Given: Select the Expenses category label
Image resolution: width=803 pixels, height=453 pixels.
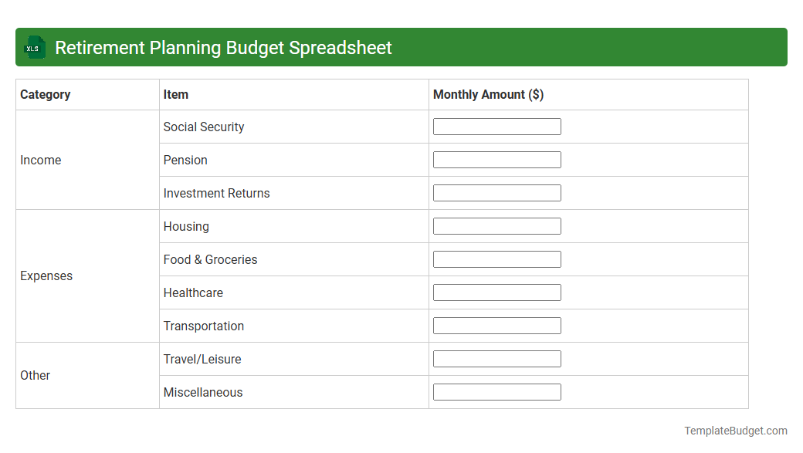Looking at the screenshot, I should pyautogui.click(x=46, y=276).
